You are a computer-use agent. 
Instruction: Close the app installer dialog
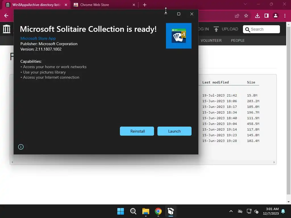pyautogui.click(x=192, y=14)
